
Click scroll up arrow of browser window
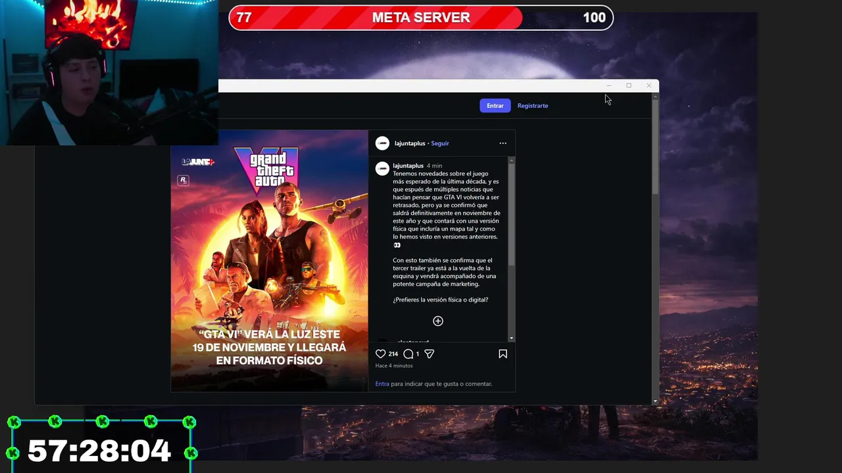point(655,96)
